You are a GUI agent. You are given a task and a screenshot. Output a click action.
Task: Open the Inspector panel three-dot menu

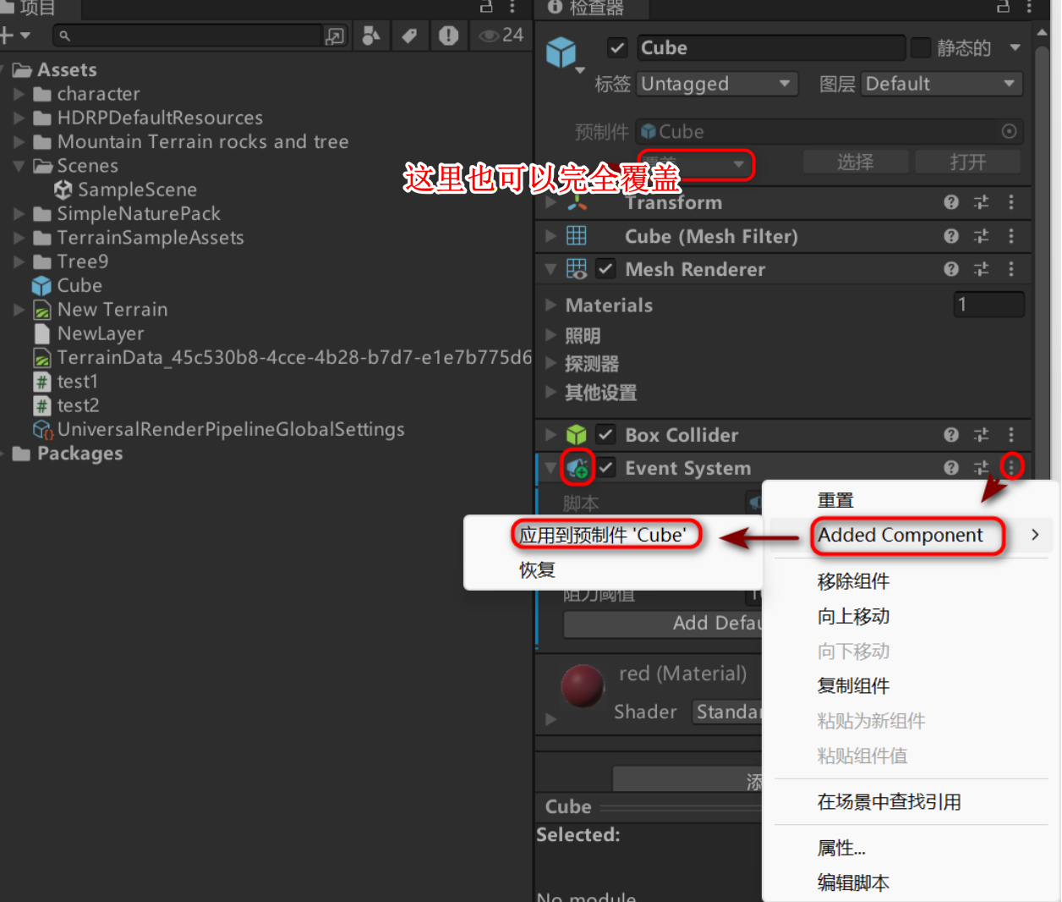(x=1029, y=7)
